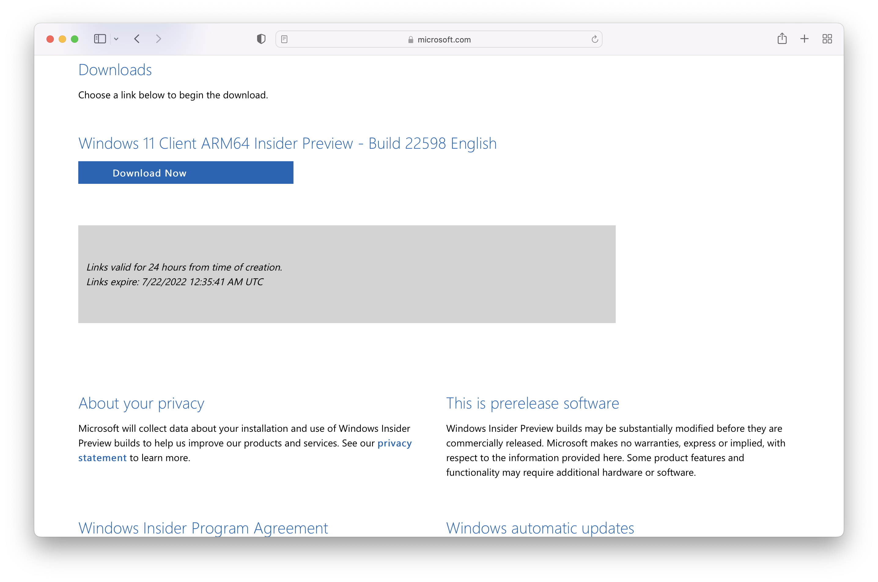This screenshot has height=582, width=878.
Task: Click the green full-screen window button
Action: 75,39
